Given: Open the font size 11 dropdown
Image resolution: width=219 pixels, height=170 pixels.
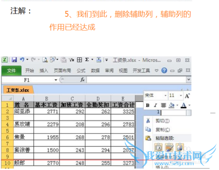Looking at the screenshot, I should click(x=181, y=95).
